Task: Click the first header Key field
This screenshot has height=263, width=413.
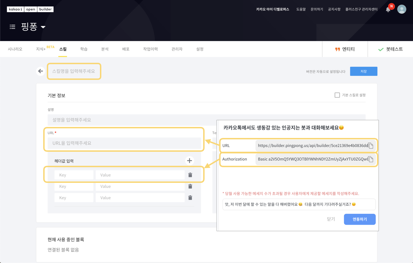Action: (x=74, y=175)
